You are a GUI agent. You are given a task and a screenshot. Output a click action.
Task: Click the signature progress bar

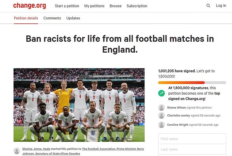tap(192, 83)
